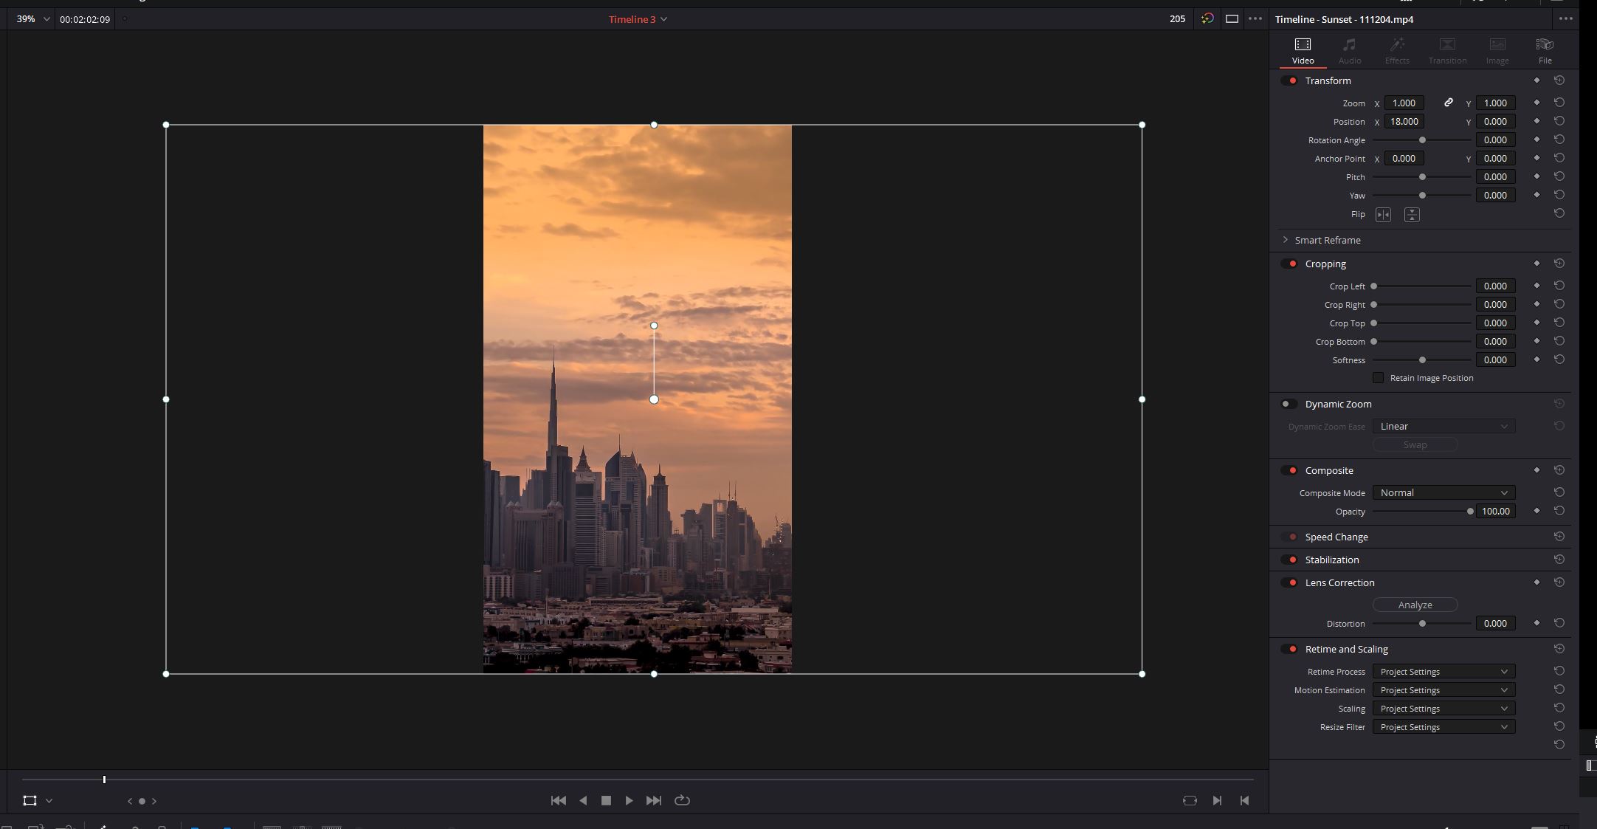Toggle the Composite section switch

(x=1289, y=470)
